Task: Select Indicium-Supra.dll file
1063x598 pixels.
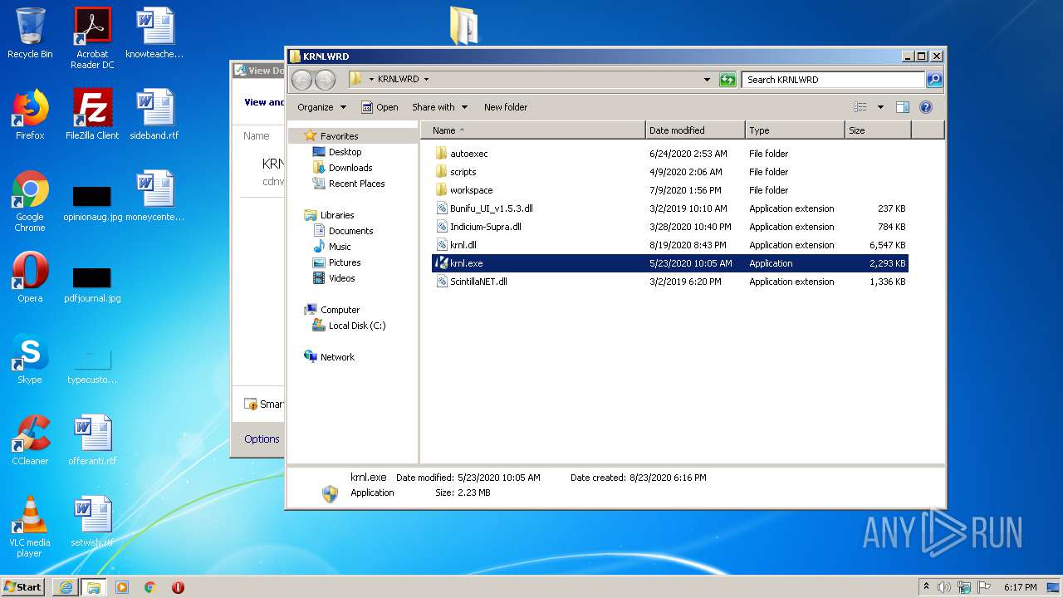Action: click(669, 227)
